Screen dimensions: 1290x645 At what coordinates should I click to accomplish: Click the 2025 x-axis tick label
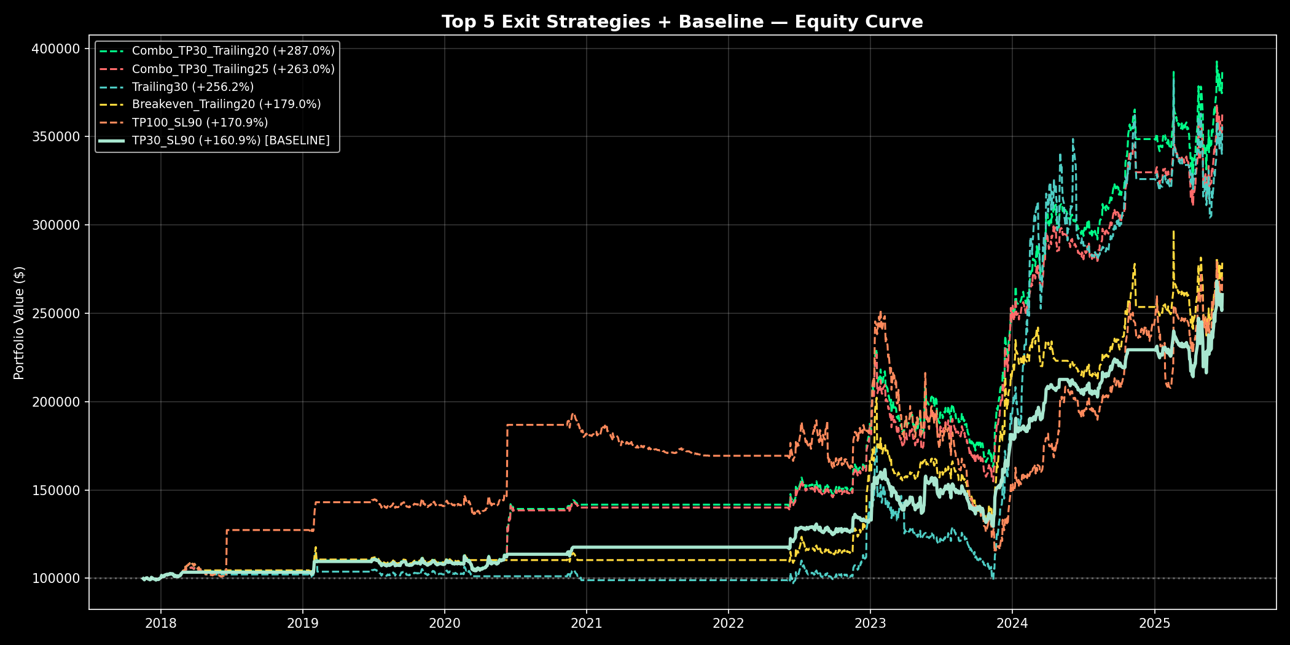(x=1154, y=623)
